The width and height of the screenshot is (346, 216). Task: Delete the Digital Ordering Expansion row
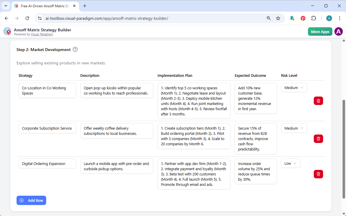(x=318, y=174)
